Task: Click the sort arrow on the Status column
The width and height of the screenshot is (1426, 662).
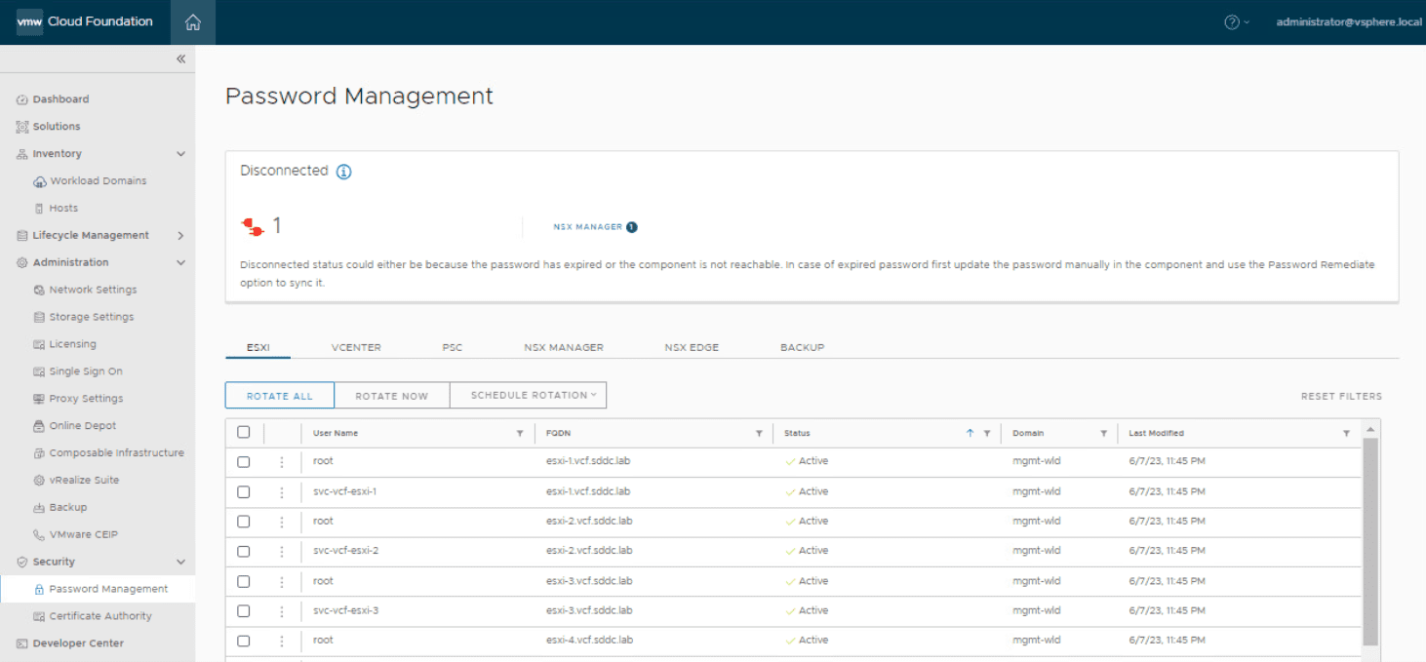Action: (x=970, y=432)
